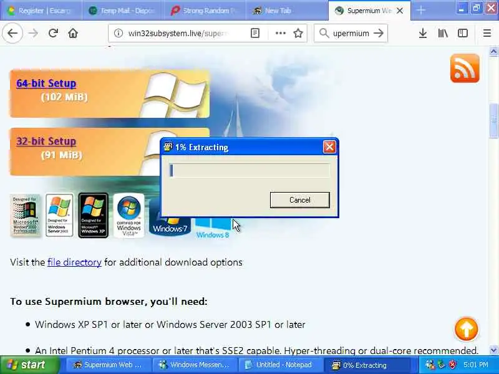Open the Windows Start menu
The width and height of the screenshot is (499, 374).
pos(30,365)
